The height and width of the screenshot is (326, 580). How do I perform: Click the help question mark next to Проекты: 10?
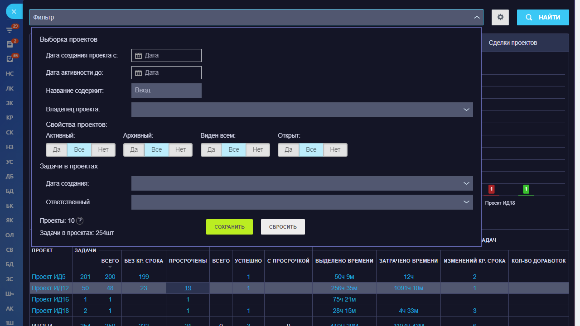(x=80, y=221)
